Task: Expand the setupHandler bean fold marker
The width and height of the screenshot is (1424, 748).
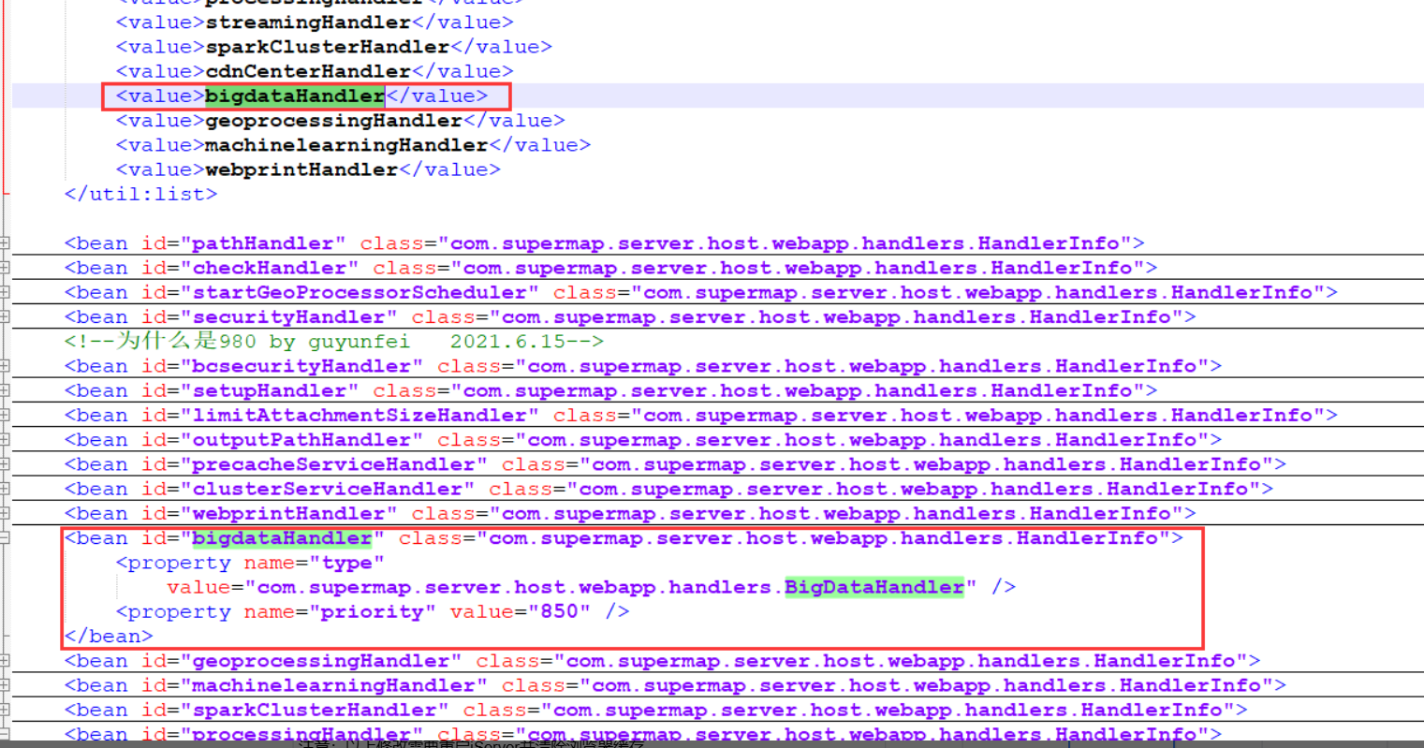Action: (x=5, y=390)
